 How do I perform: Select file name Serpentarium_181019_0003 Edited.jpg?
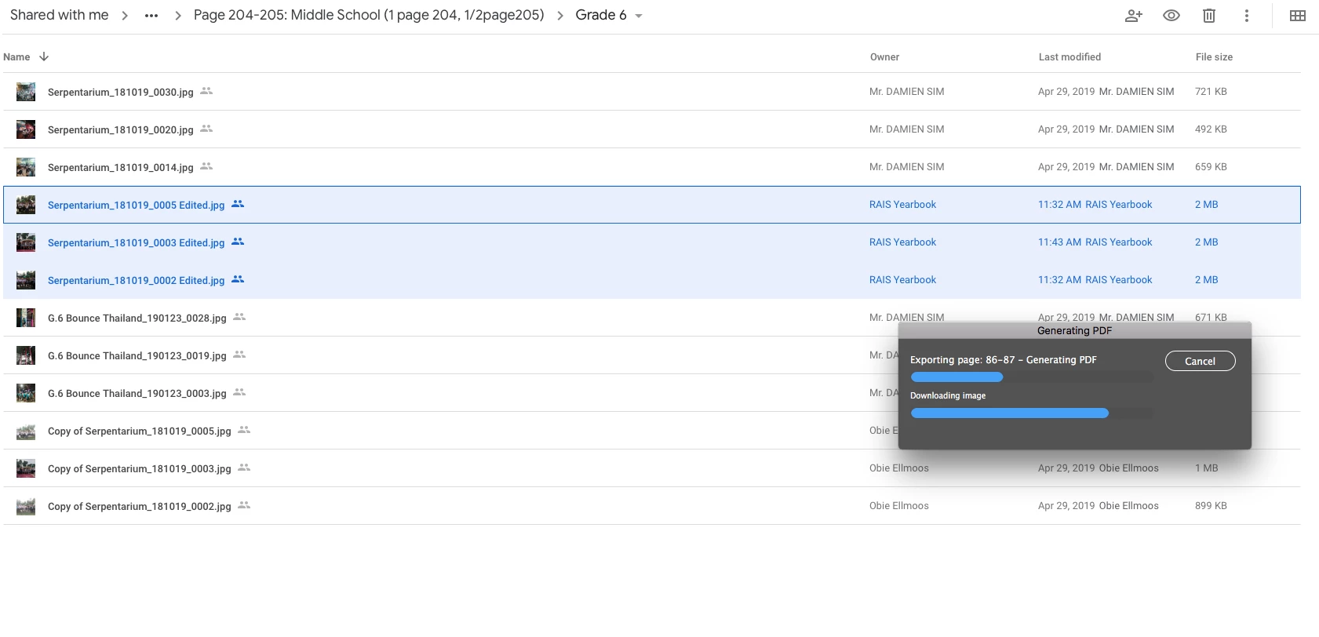click(x=136, y=243)
